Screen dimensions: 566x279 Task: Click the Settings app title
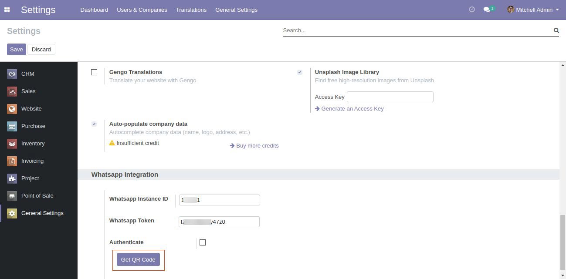38,10
